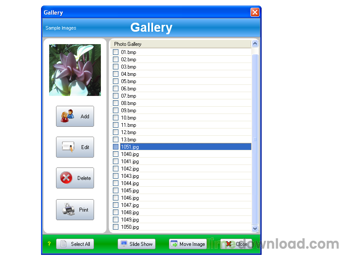The height and width of the screenshot is (257, 342).
Task: Click the scrollbar up arrow
Action: [x=255, y=43]
